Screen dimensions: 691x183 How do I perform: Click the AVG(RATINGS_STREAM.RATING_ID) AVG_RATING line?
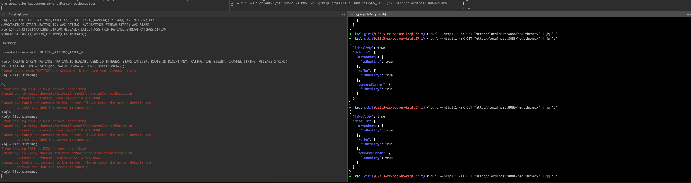coord(76,25)
